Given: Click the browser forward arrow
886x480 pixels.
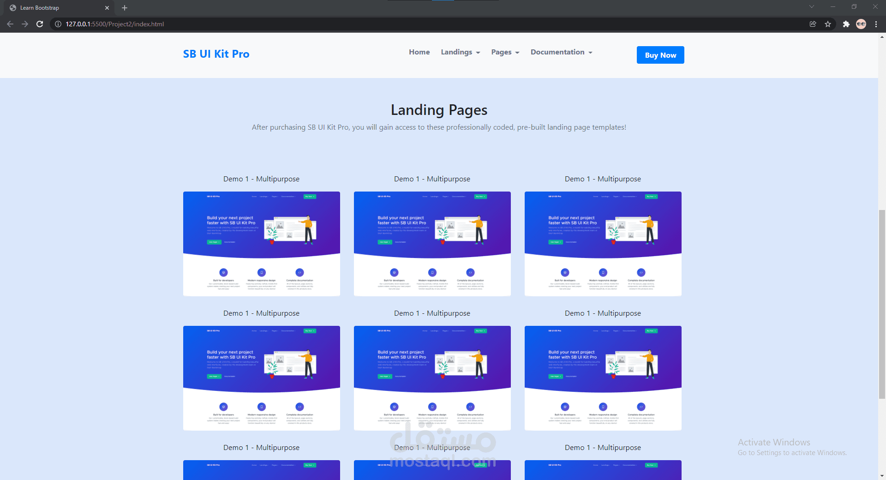Looking at the screenshot, I should (25, 24).
